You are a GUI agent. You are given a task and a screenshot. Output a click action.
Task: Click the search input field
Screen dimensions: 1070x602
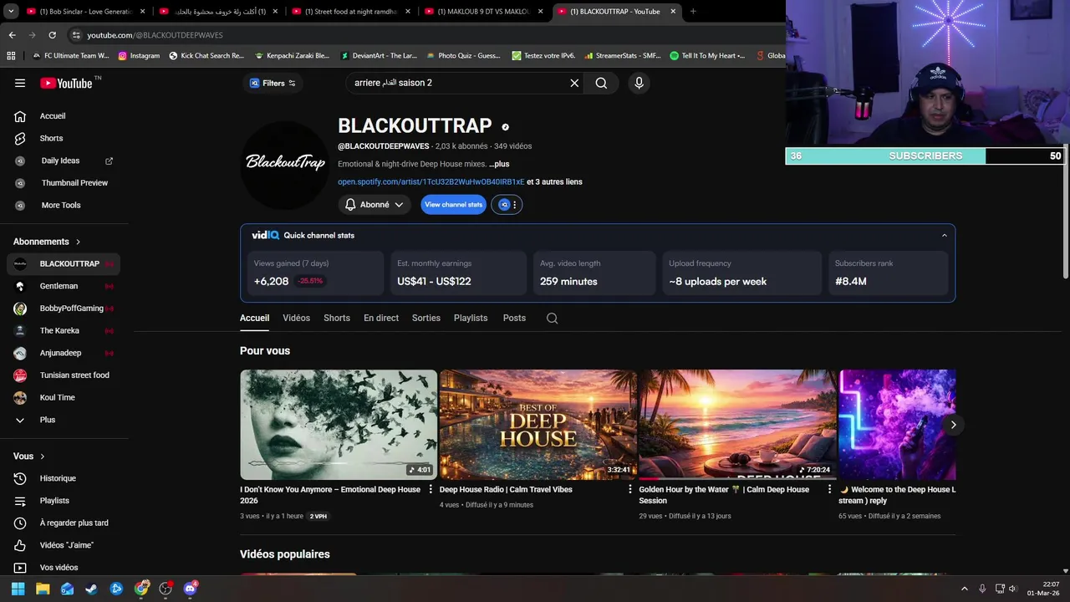[457, 83]
